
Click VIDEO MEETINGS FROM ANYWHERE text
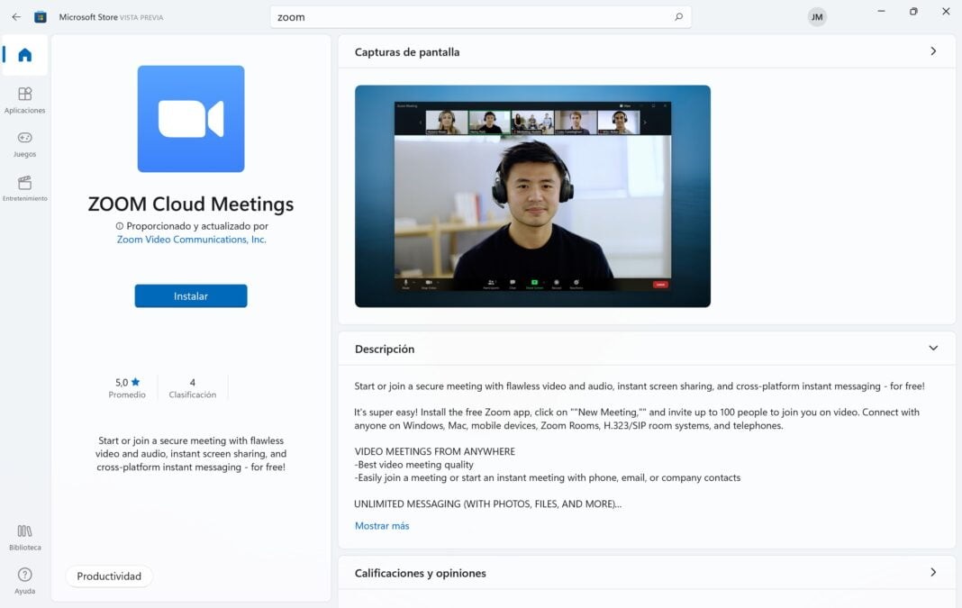click(x=435, y=451)
